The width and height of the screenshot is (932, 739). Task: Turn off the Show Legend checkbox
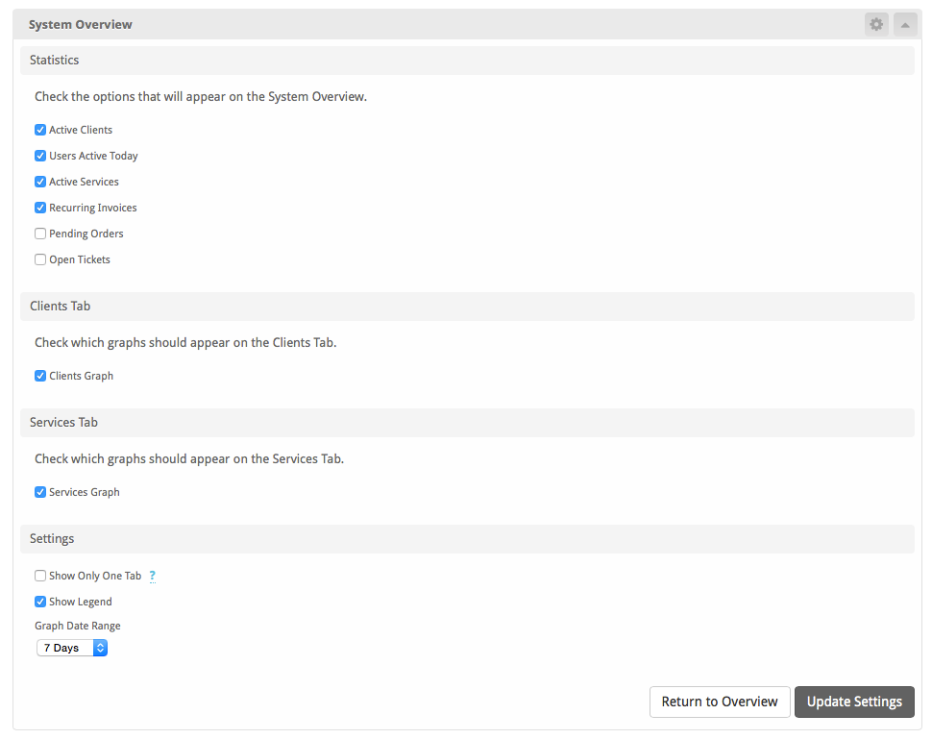[40, 602]
